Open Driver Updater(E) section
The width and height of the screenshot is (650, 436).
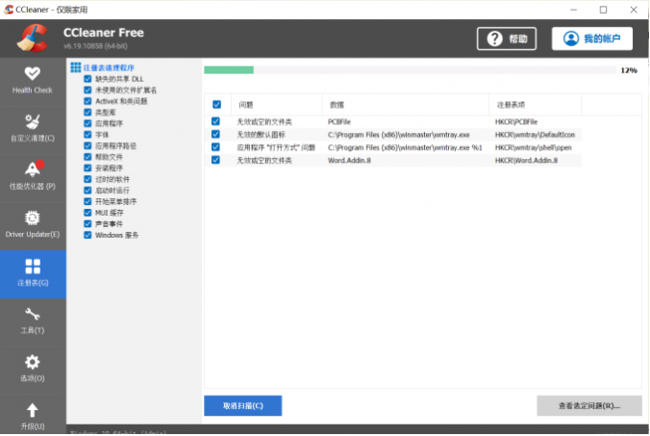click(x=33, y=224)
